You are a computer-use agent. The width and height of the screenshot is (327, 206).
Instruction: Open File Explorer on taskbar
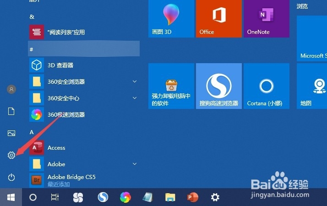pos(170,197)
